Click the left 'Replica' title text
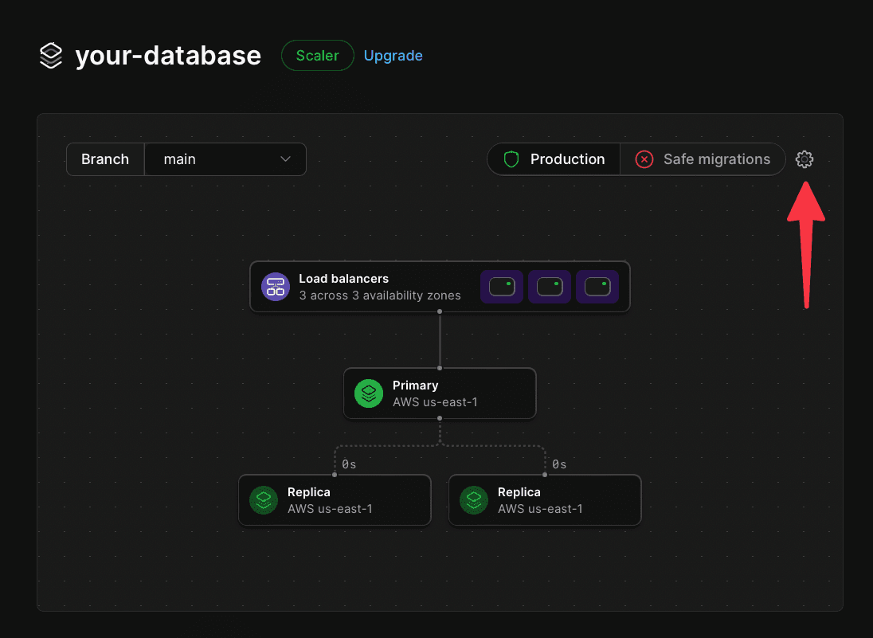This screenshot has width=873, height=638. tap(309, 492)
